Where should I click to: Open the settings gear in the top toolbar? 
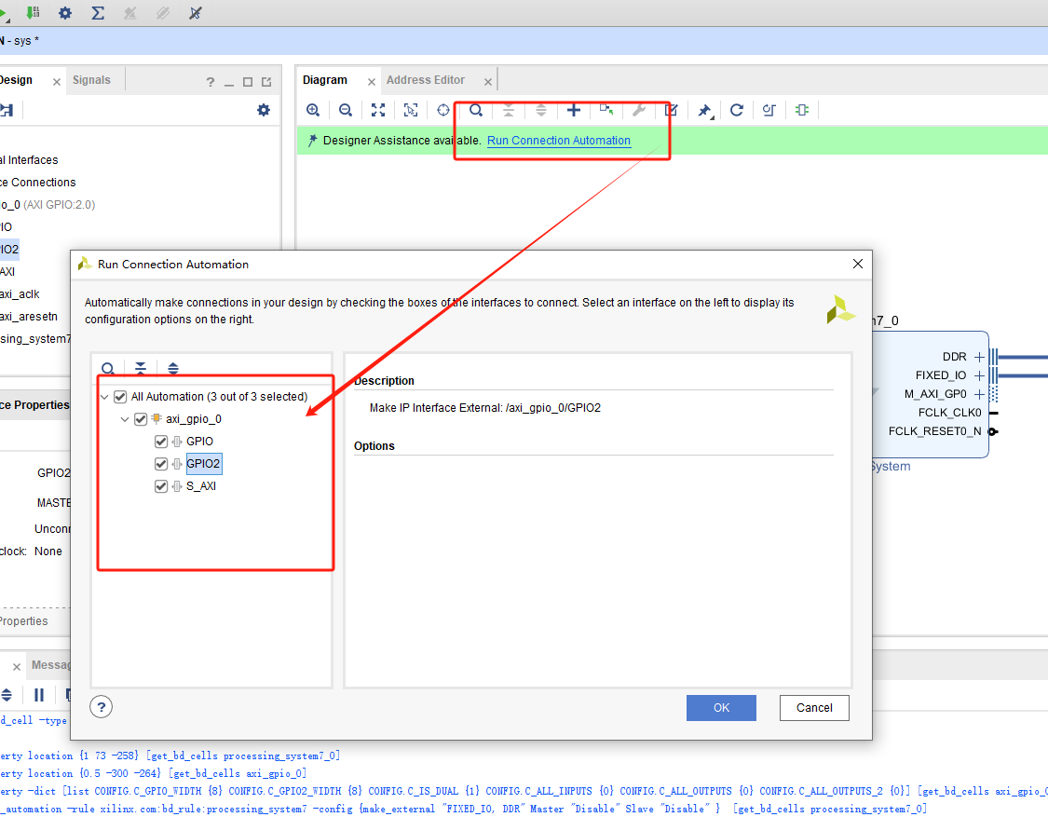(x=65, y=13)
